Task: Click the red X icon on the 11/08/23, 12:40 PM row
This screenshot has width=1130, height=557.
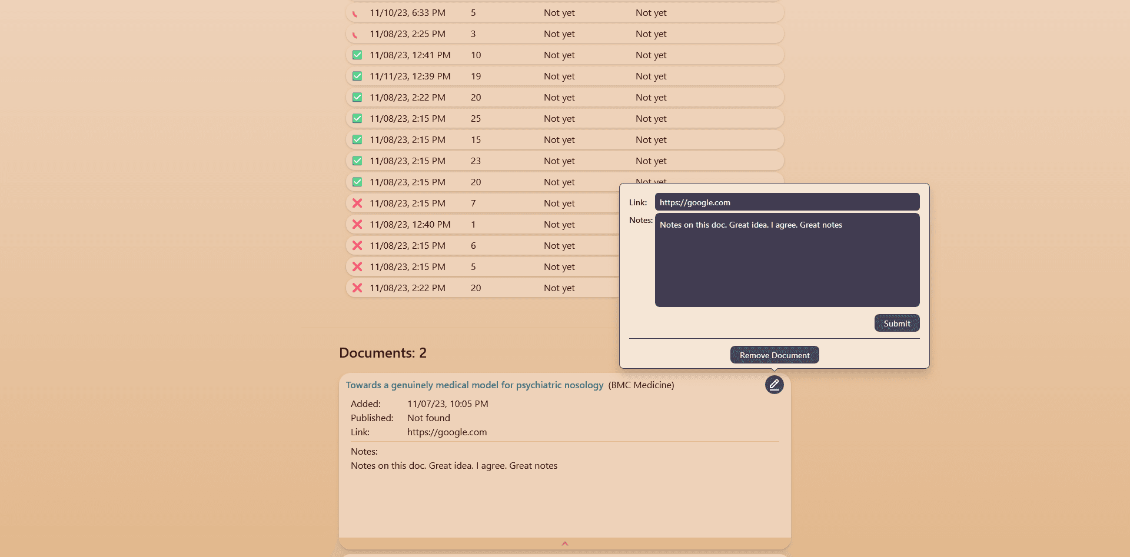Action: point(357,225)
